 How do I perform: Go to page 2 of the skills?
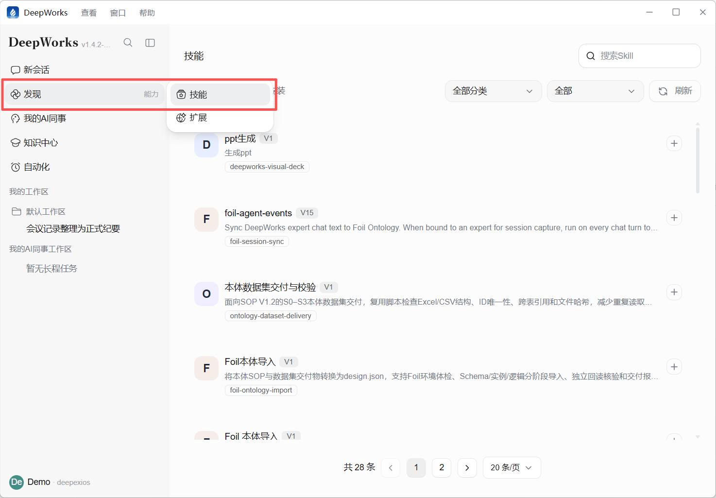[442, 467]
